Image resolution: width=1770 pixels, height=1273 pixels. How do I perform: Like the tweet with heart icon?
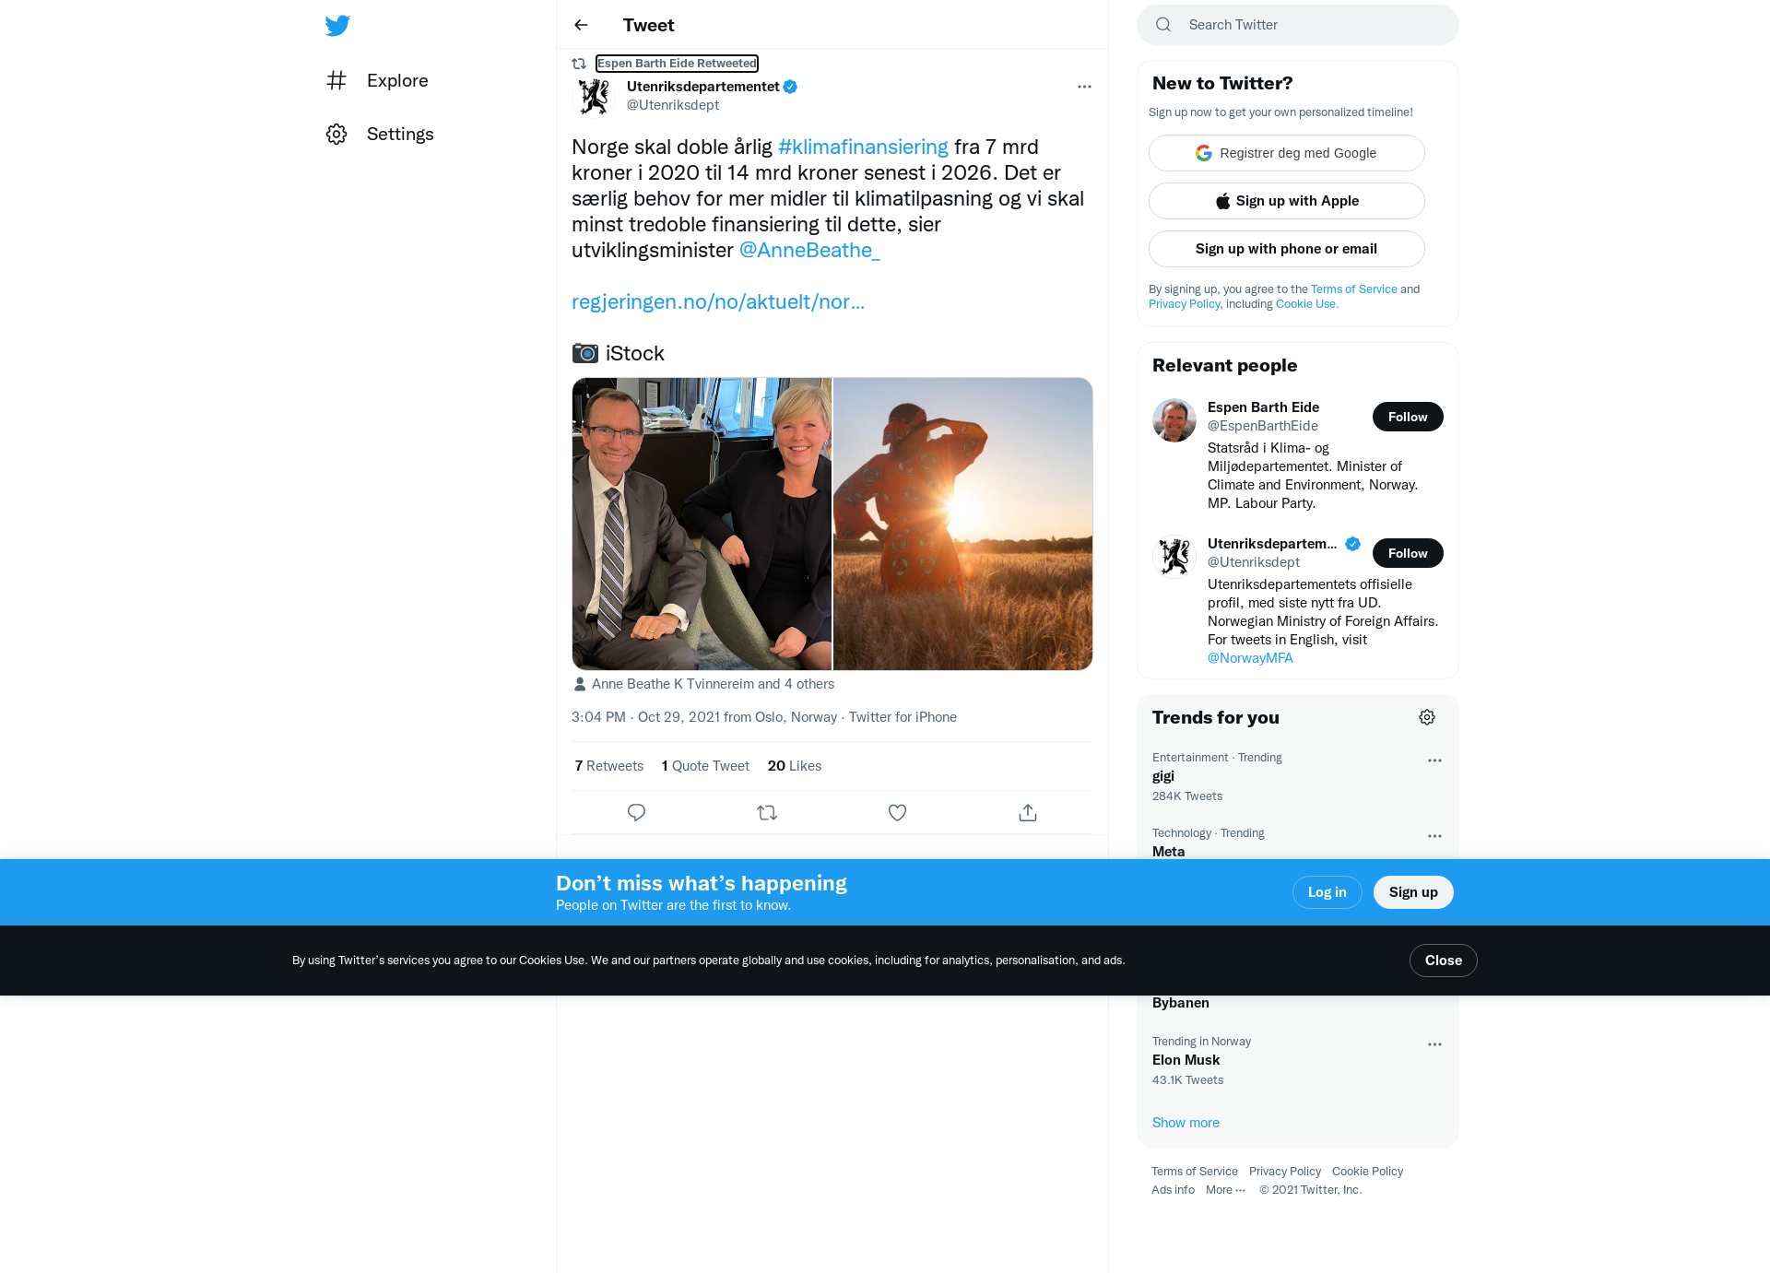pyautogui.click(x=897, y=812)
